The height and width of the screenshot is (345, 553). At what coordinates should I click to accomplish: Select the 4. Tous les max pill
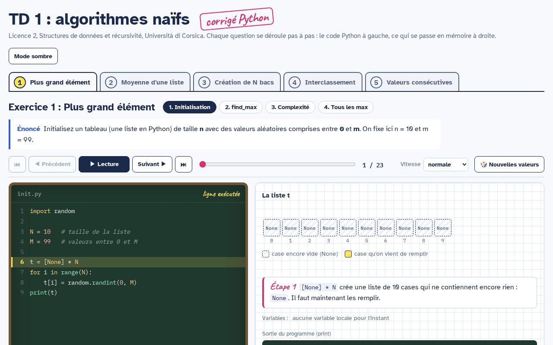tap(346, 107)
